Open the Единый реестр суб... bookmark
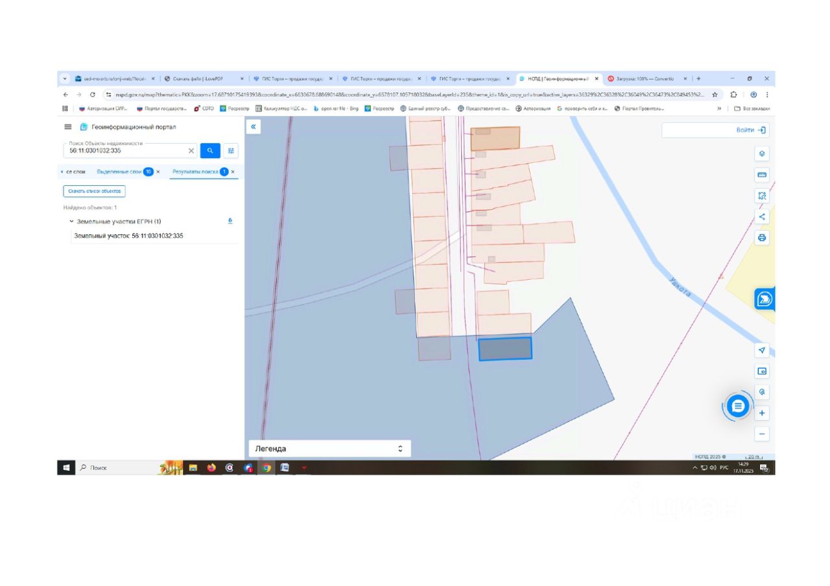The height and width of the screenshot is (586, 830). click(425, 108)
